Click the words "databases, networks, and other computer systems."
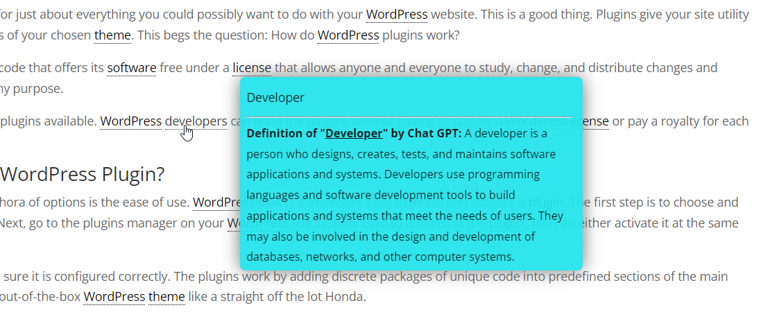 click(x=381, y=257)
